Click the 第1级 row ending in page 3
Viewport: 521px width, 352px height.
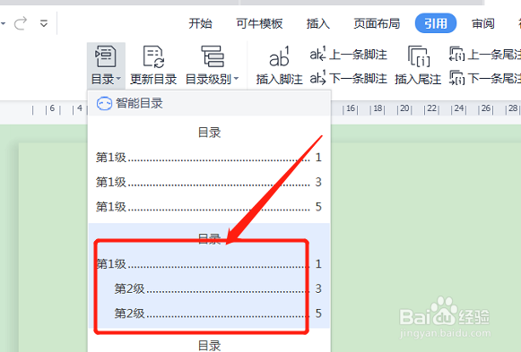point(209,182)
